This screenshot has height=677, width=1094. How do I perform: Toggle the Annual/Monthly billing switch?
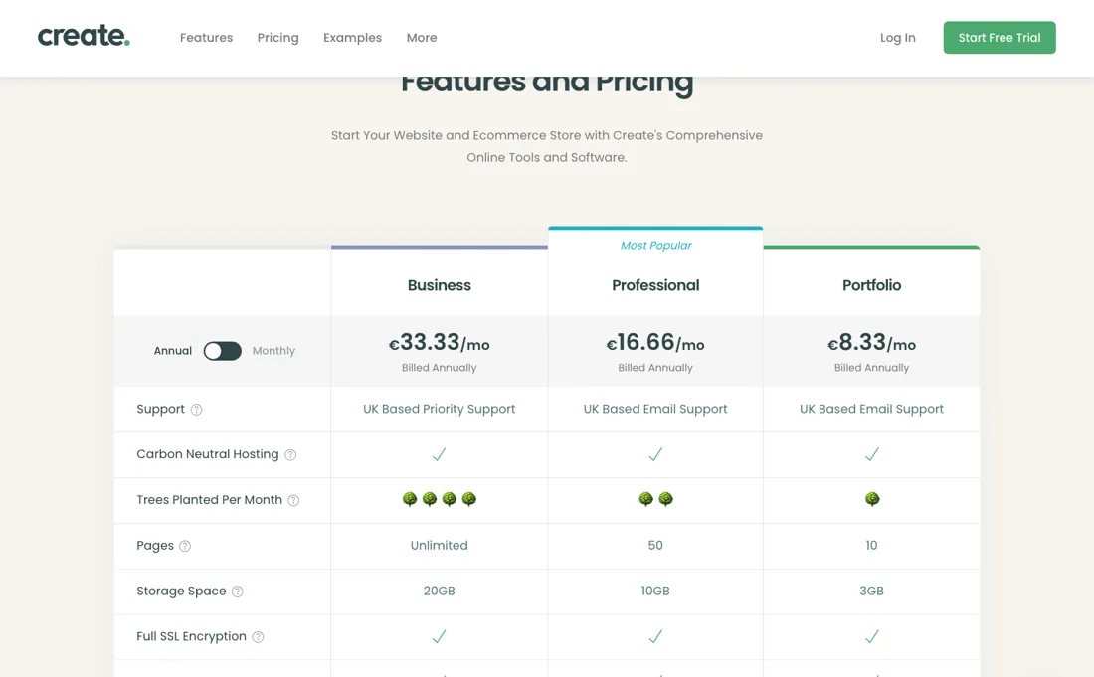223,351
